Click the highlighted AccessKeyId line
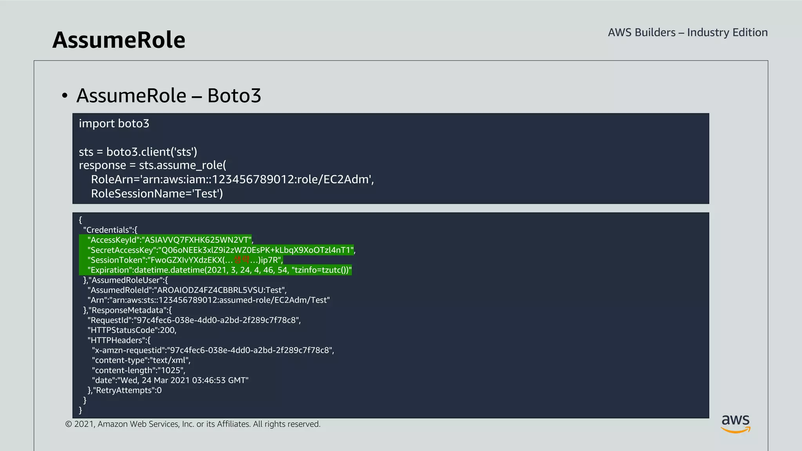This screenshot has width=802, height=451. point(170,240)
